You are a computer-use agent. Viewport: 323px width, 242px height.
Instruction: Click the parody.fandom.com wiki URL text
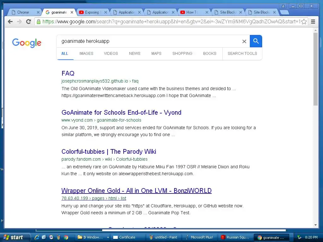pyautogui.click(x=104, y=159)
